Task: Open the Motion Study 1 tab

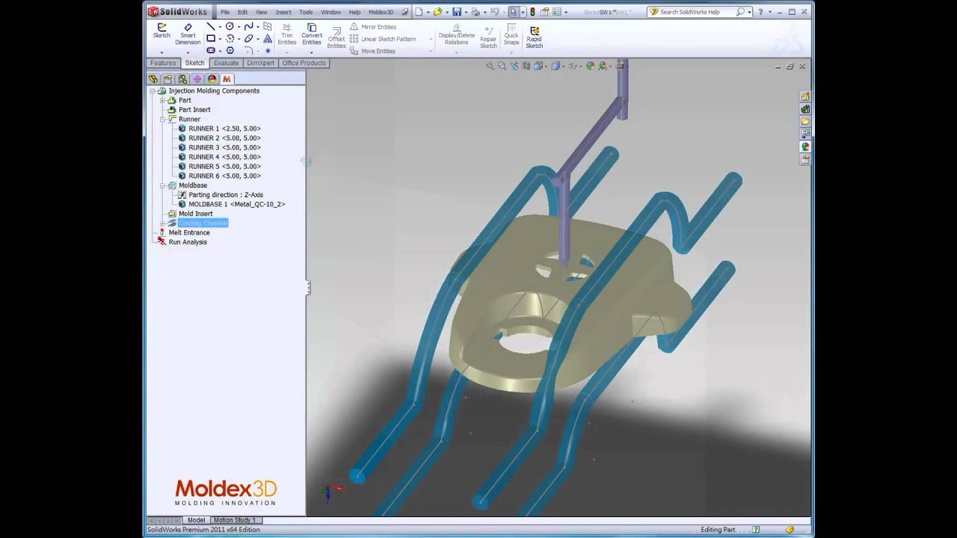Action: (235, 520)
